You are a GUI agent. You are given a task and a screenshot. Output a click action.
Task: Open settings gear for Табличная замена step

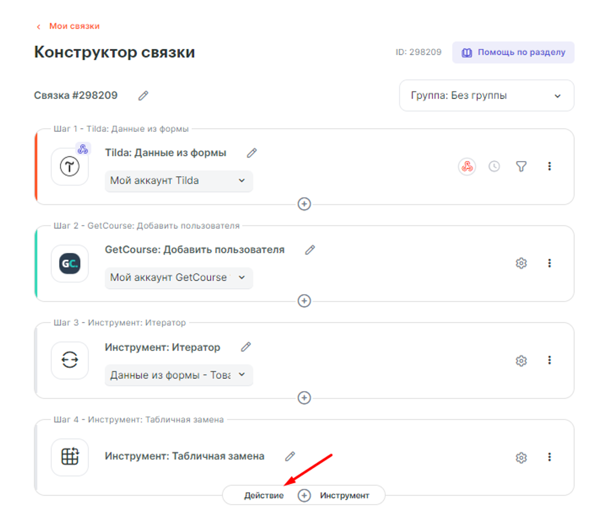pos(521,458)
